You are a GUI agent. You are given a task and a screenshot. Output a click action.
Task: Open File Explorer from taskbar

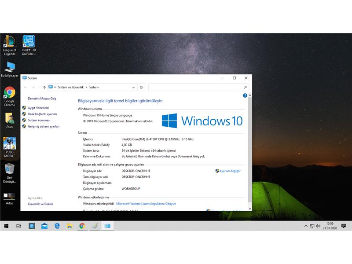(x=70, y=226)
